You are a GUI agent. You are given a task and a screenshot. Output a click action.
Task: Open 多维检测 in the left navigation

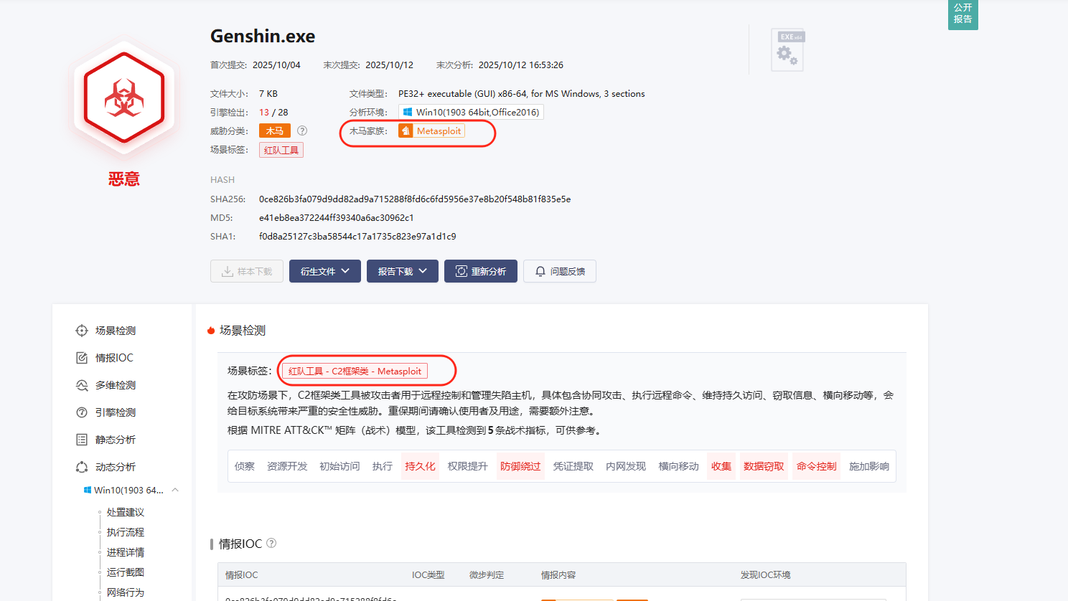[115, 385]
